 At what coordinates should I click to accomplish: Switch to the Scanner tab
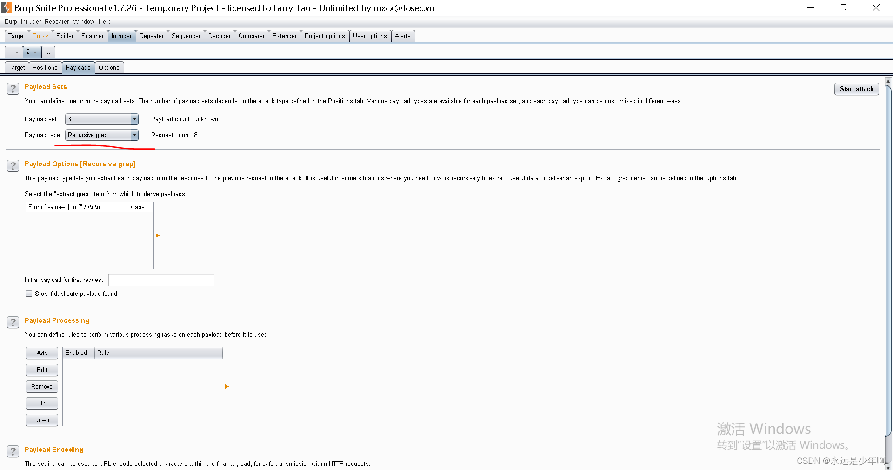[x=93, y=36]
